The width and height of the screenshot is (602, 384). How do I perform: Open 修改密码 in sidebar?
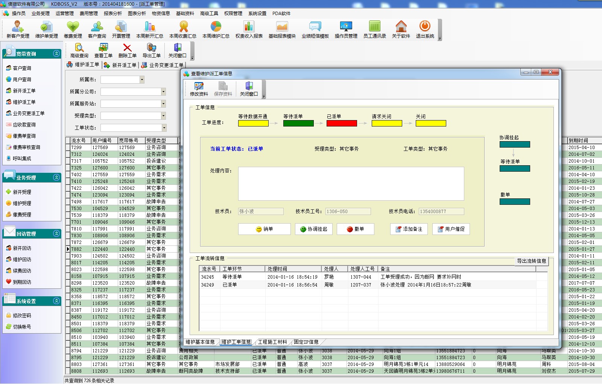(x=22, y=315)
